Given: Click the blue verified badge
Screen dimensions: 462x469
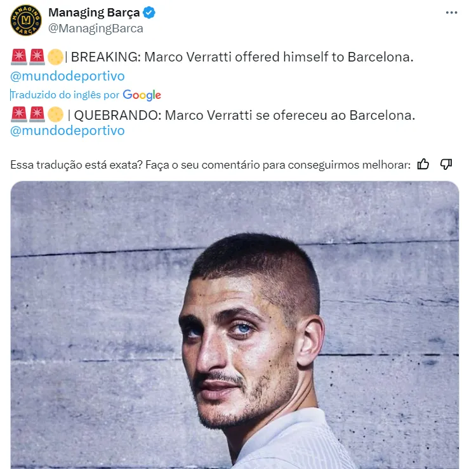Looking at the screenshot, I should (x=148, y=13).
